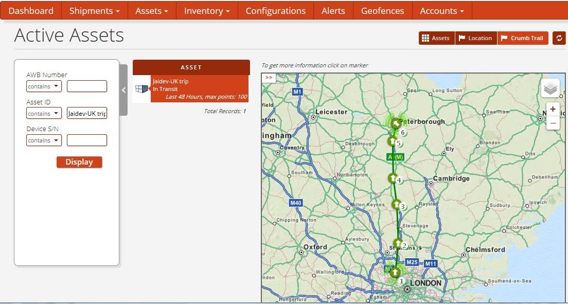Screen dimensions: 568x304
Task: Click the refresh icon button
Action: (559, 38)
